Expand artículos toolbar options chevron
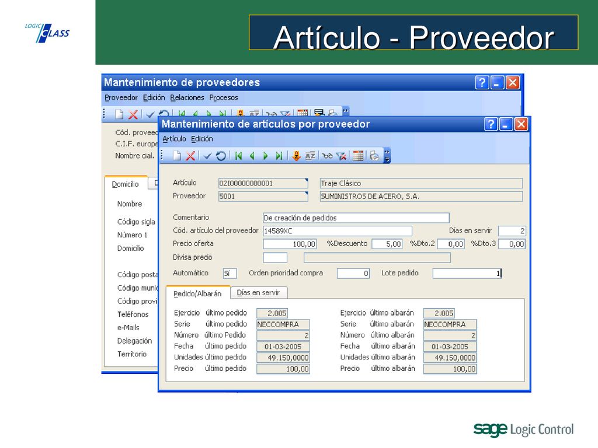Image resolution: width=598 pixels, height=448 pixels. 387,155
